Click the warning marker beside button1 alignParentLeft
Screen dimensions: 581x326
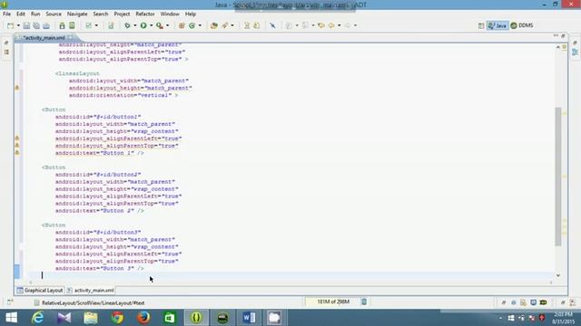click(x=17, y=139)
